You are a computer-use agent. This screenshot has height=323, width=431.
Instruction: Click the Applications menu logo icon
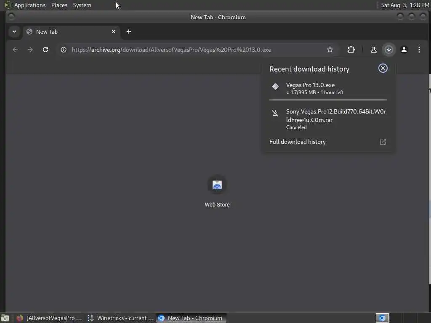coord(8,5)
